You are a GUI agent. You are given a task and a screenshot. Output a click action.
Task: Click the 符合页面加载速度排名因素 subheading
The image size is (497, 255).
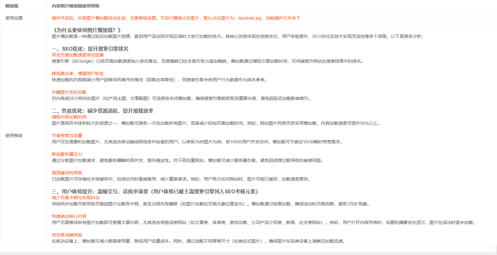78,55
